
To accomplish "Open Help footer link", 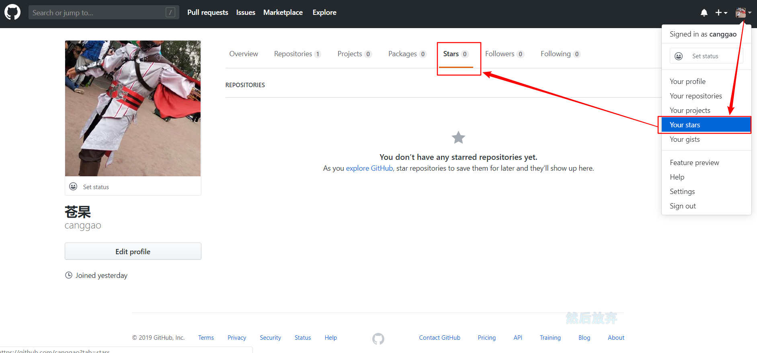I will (331, 338).
